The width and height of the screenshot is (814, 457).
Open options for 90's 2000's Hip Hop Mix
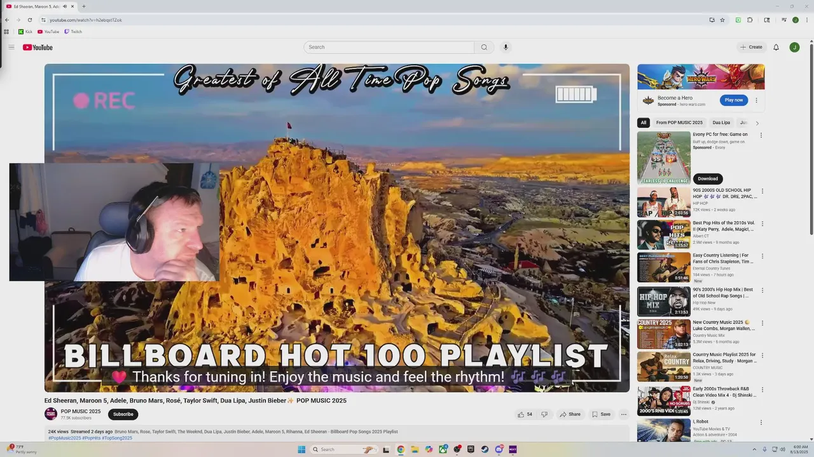click(762, 290)
